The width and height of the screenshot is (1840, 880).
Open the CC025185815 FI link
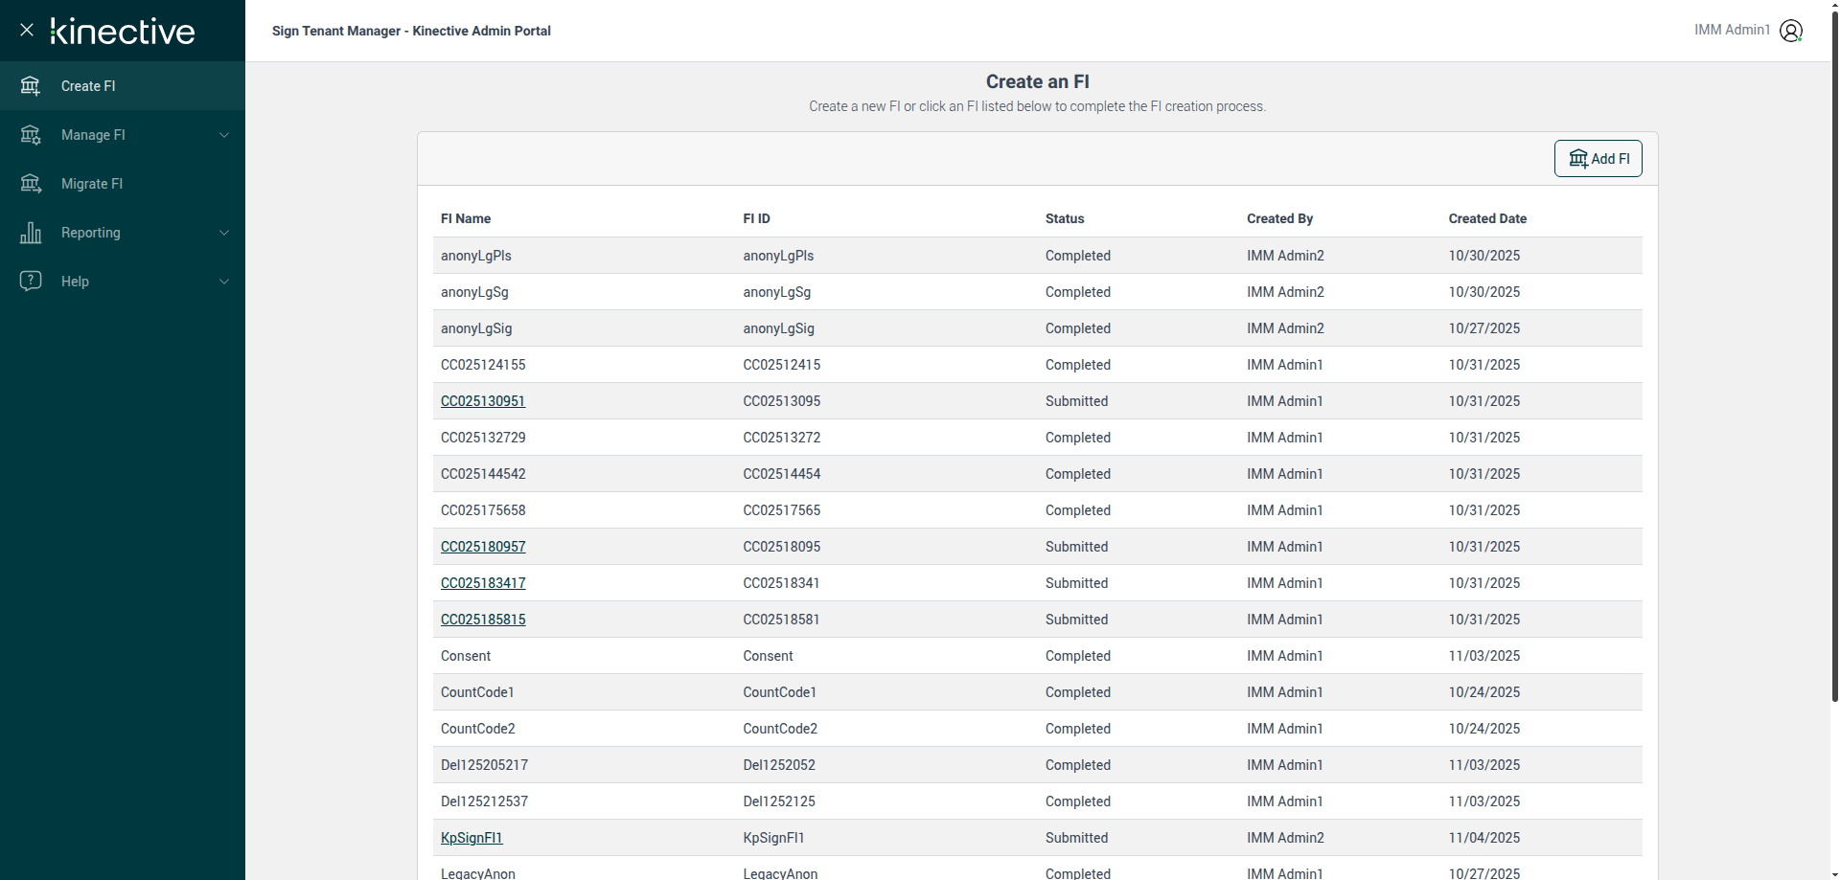coord(483,620)
